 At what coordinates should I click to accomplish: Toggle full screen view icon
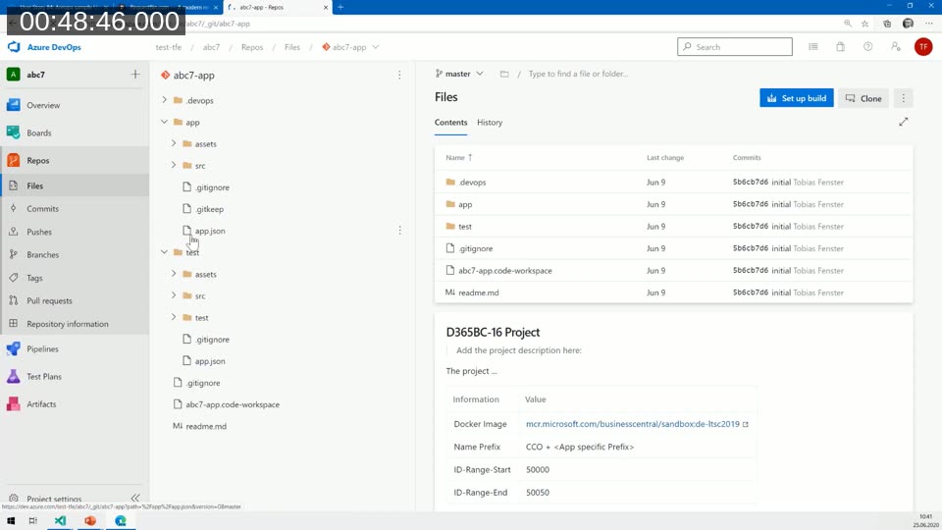pos(904,122)
